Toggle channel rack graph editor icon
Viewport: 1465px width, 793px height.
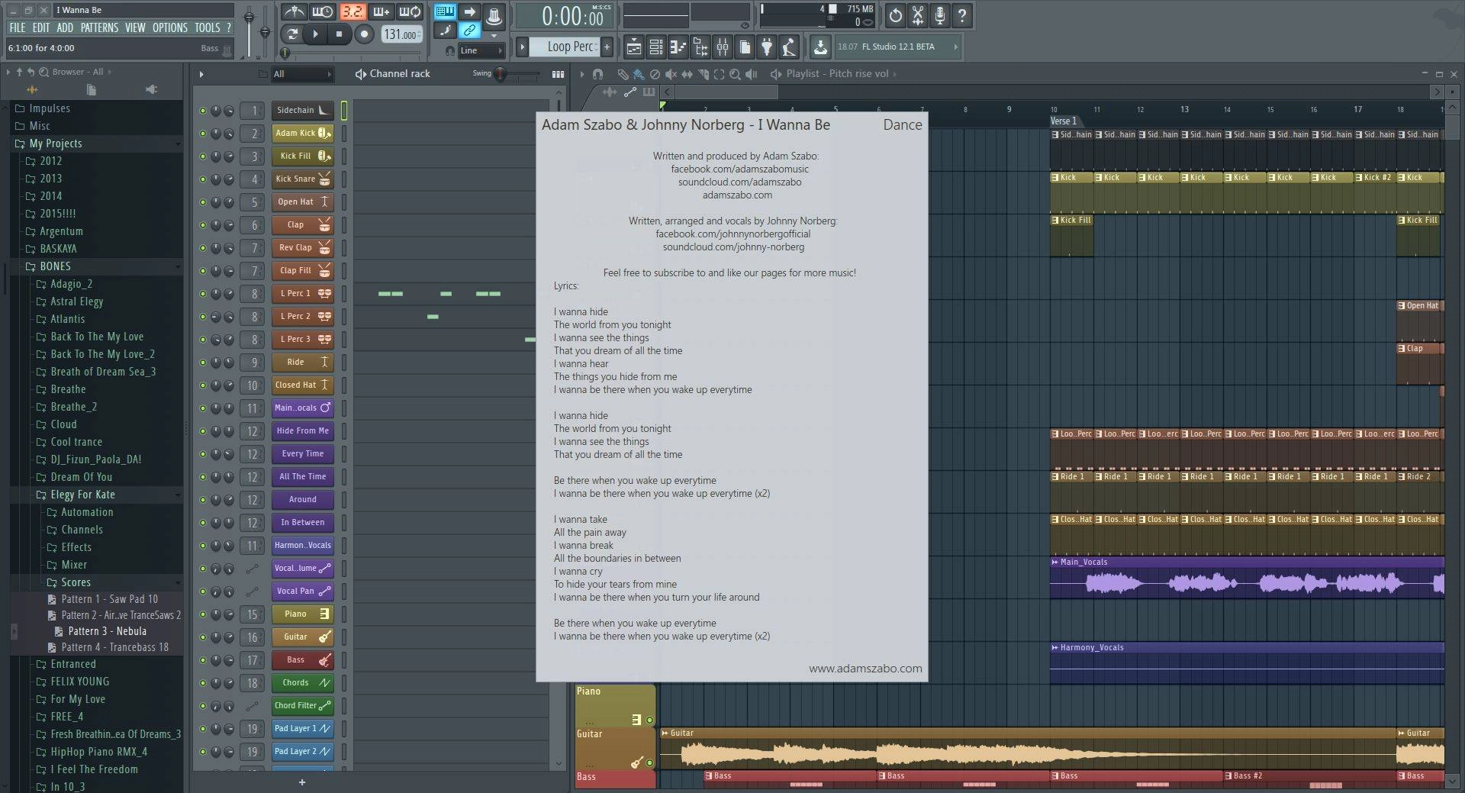click(x=559, y=74)
